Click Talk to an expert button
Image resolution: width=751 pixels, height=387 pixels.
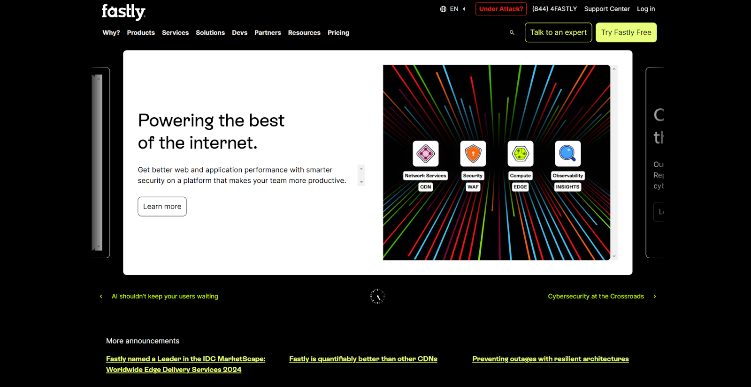click(x=559, y=32)
